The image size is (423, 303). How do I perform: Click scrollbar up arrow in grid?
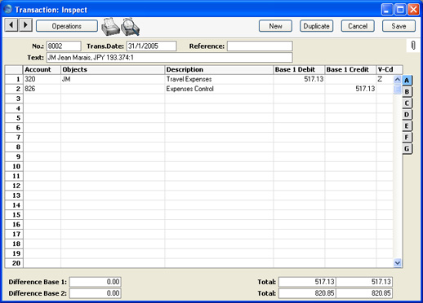(398, 80)
